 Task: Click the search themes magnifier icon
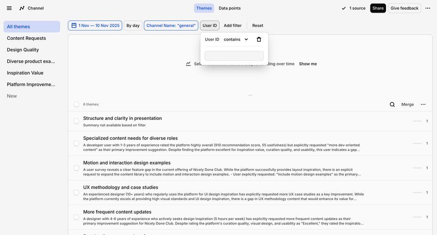click(392, 104)
